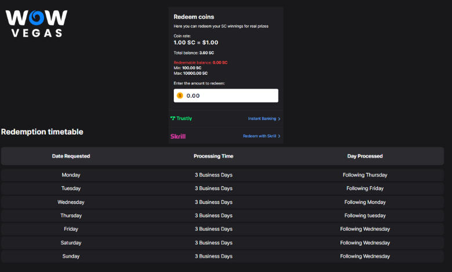Click the Skrill logo
452x272 pixels.
click(x=178, y=136)
